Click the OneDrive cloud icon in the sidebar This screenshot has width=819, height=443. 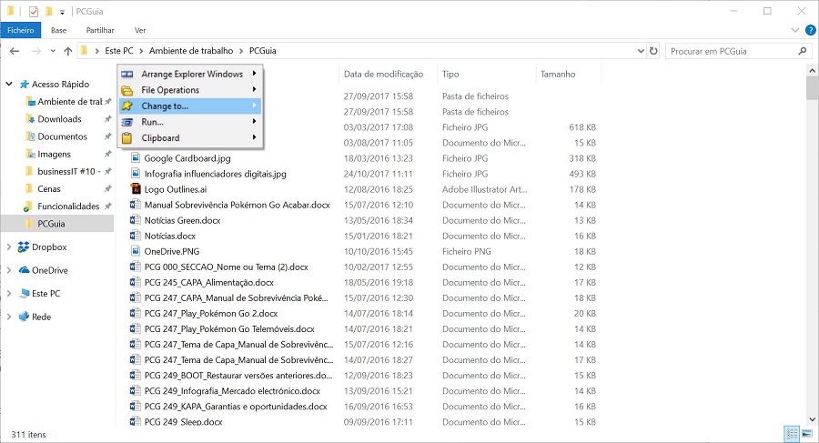click(x=24, y=270)
